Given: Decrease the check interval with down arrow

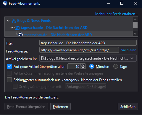Looking at the screenshot, I should [83, 68].
